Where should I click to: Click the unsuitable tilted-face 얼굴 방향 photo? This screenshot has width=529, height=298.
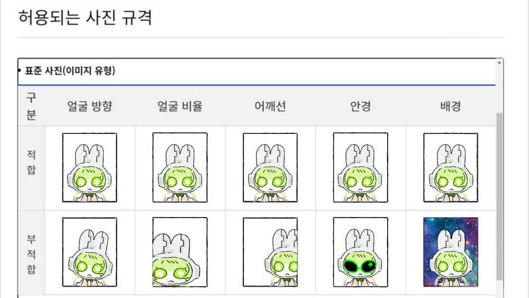tap(89, 252)
